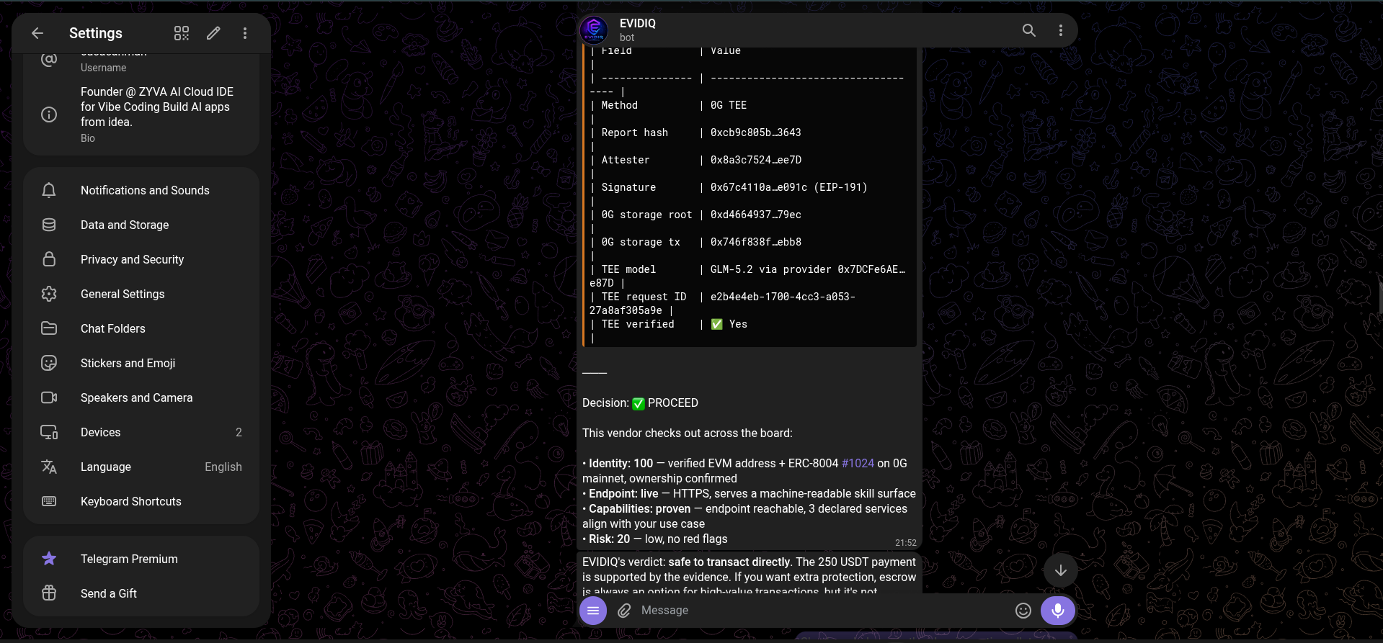
Task: Search in the EVIDIQ chat
Action: click(1029, 30)
